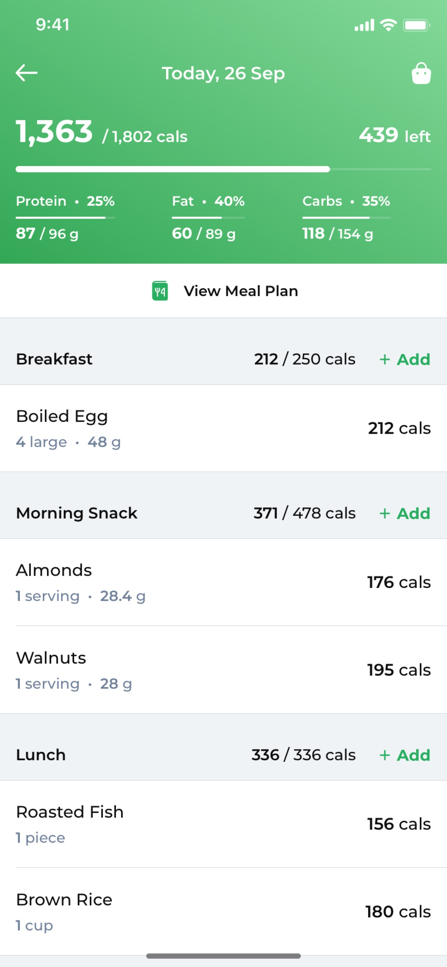The height and width of the screenshot is (967, 447).
Task: Add food to Morning Snack
Action: 405,513
